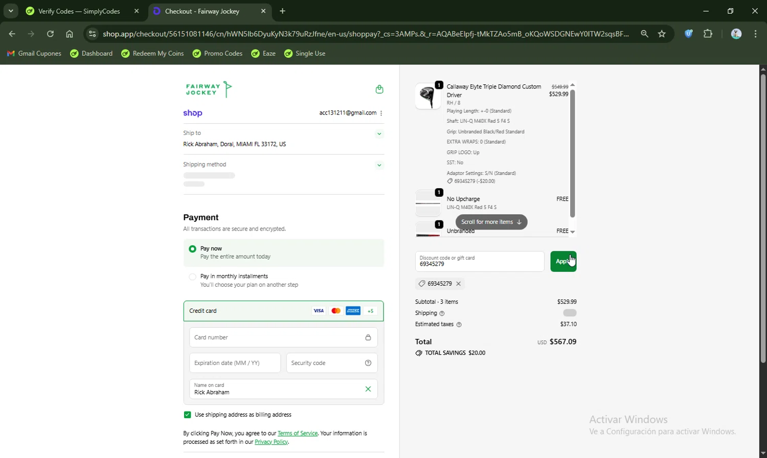Image resolution: width=767 pixels, height=458 pixels.
Task: Go back to previous page
Action: pos(12,34)
